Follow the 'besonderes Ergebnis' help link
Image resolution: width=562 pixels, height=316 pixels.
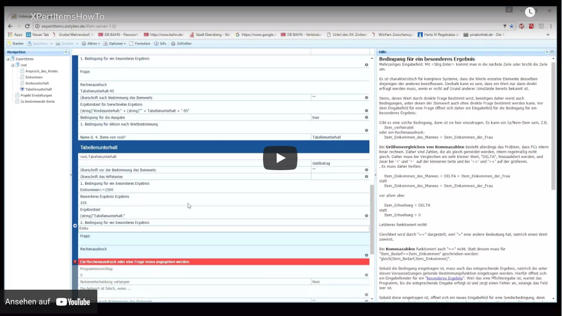(444, 278)
